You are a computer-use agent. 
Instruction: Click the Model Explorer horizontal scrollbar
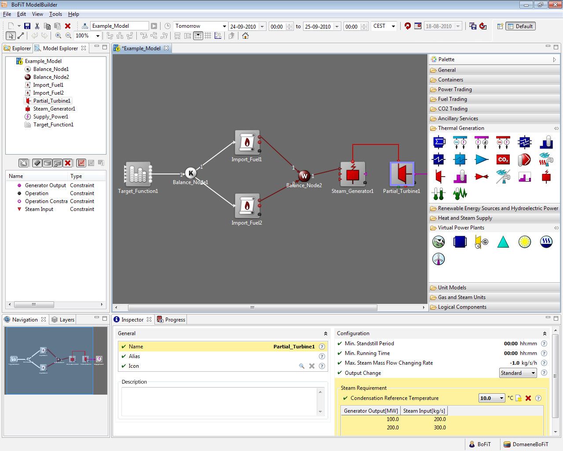34,304
